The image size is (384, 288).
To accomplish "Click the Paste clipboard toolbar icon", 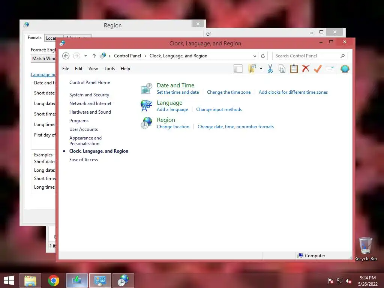I will tap(294, 69).
